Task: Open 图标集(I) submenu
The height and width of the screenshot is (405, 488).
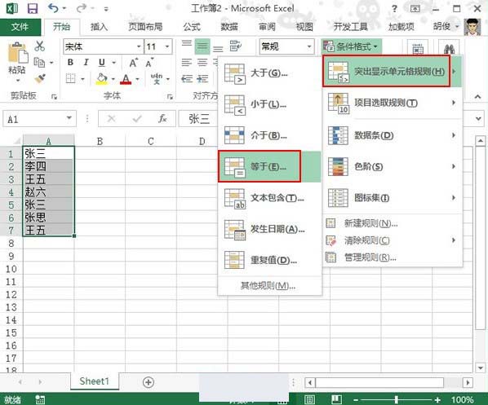Action: coord(393,198)
